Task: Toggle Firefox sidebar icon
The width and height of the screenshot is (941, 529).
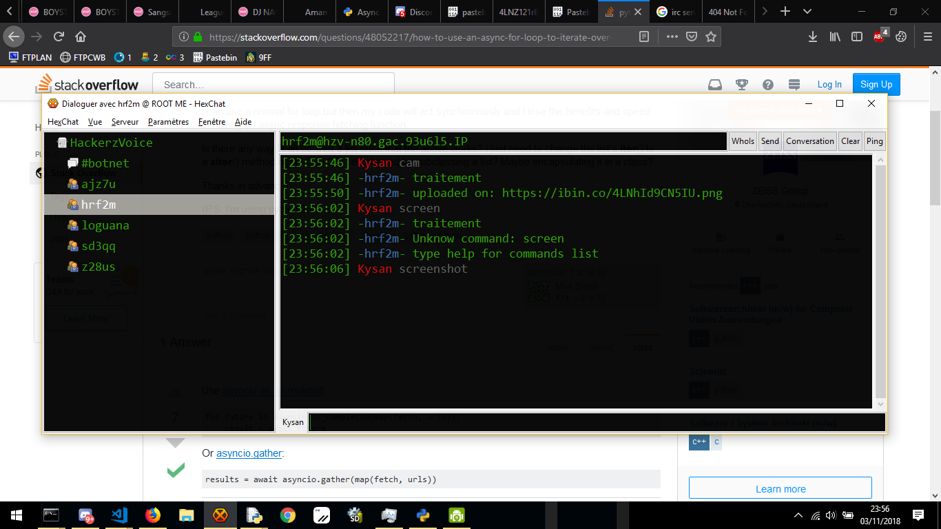Action: click(x=856, y=37)
